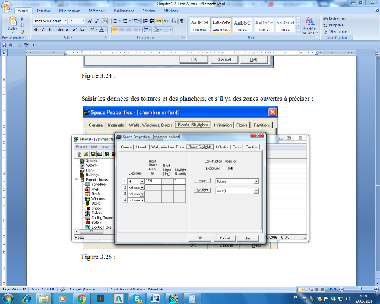The image size is (380, 304).
Task: Switch to the Insertion ribbon tab
Action: (x=44, y=10)
